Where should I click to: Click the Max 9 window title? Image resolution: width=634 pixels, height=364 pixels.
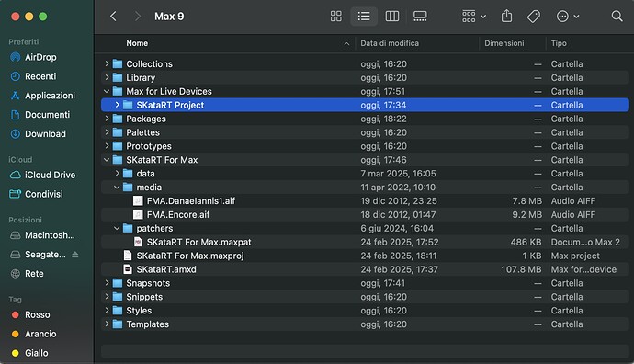(x=169, y=17)
